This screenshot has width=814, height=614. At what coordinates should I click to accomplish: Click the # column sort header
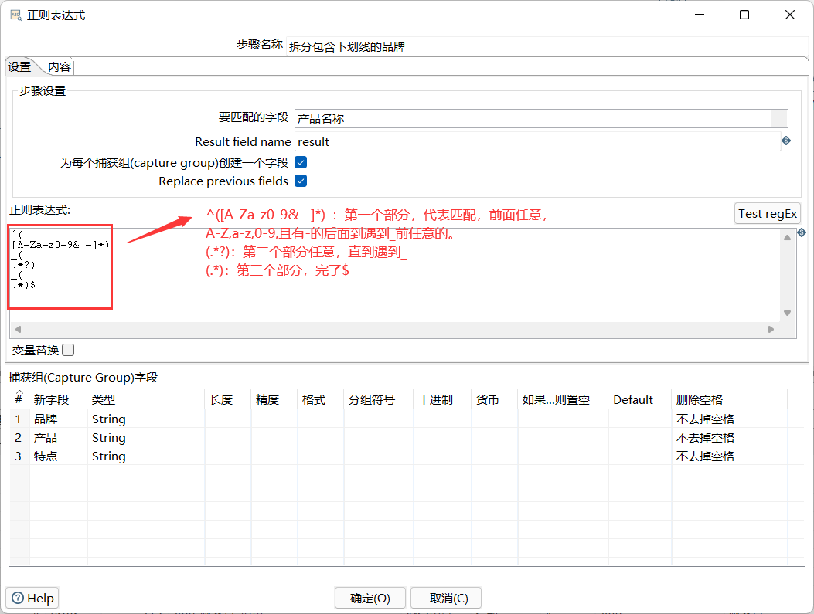point(19,399)
